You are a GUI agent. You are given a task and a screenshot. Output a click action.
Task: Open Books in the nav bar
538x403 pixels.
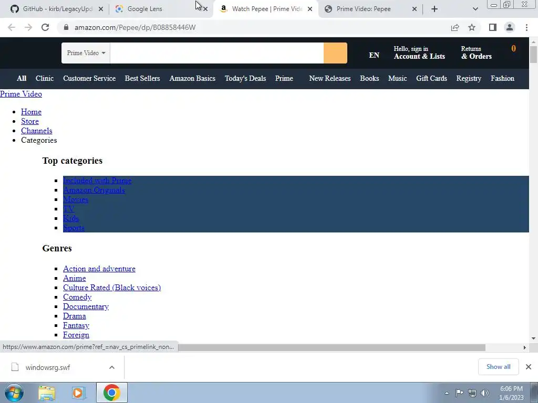pos(369,79)
